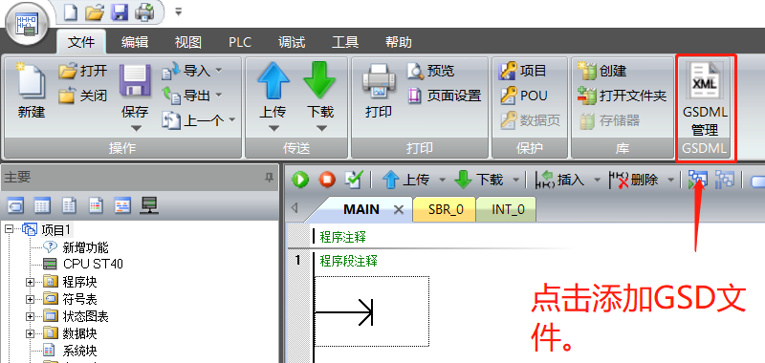Click 打开文件夹 library button

[x=623, y=96]
